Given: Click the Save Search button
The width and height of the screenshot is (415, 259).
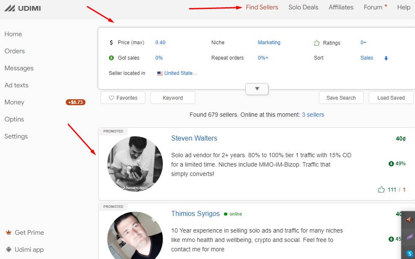Looking at the screenshot, I should [341, 98].
